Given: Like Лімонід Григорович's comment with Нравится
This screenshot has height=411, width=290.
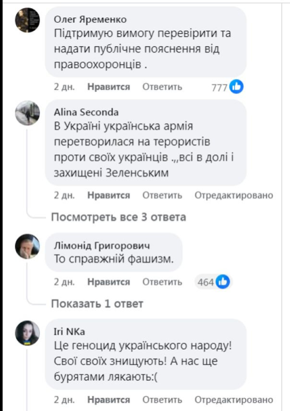Looking at the screenshot, I should point(109,282).
